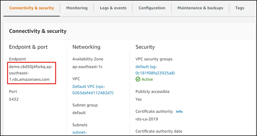Follow the Default VPC link

tap(93, 90)
